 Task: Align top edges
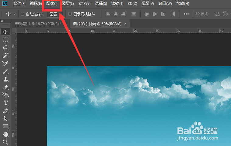tap(147, 14)
